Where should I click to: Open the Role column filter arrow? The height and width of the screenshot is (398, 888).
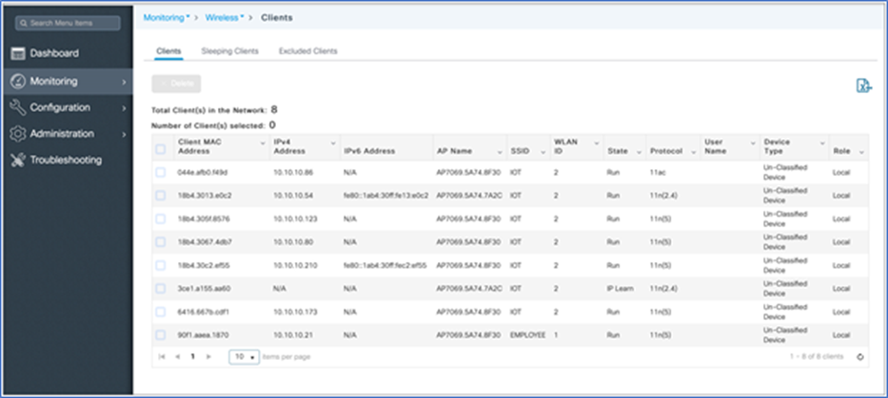click(861, 152)
